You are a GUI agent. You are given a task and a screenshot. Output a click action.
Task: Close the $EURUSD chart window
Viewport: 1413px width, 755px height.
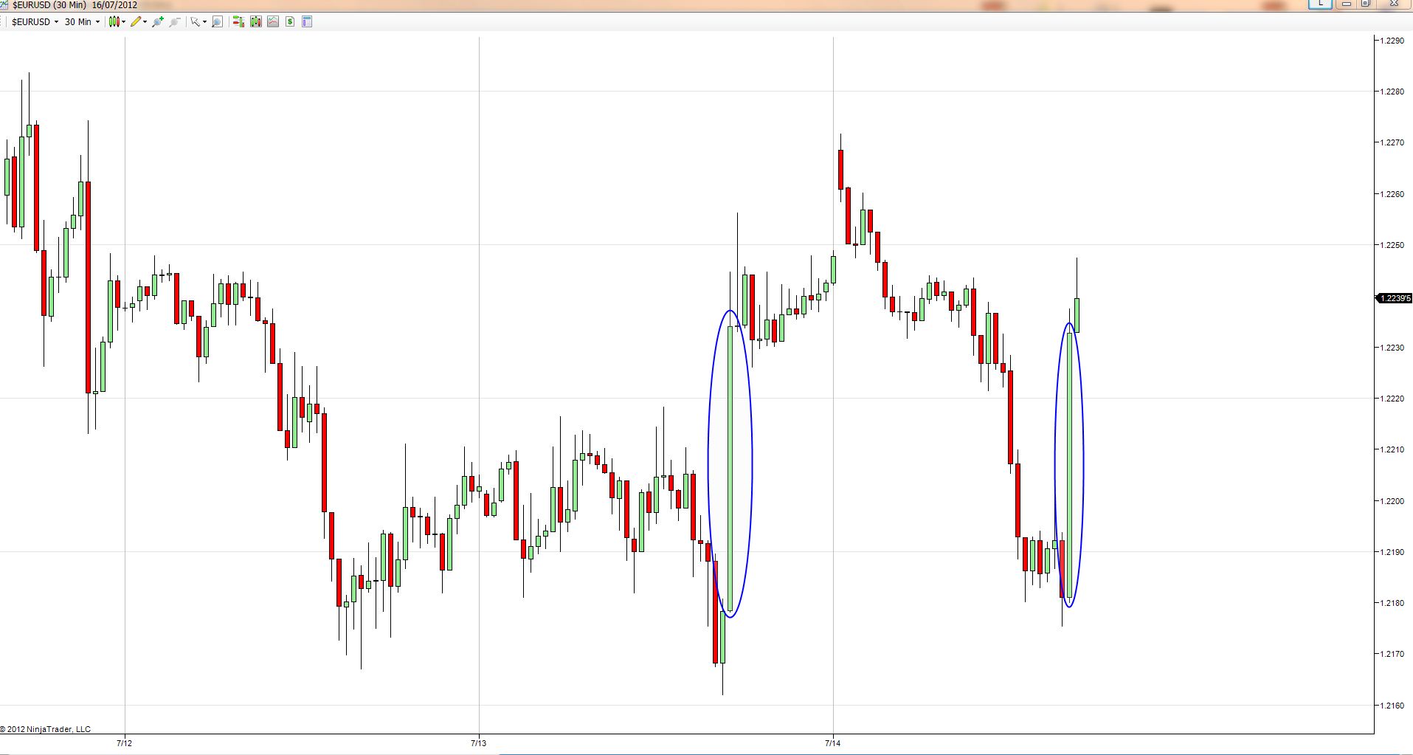click(x=1394, y=4)
